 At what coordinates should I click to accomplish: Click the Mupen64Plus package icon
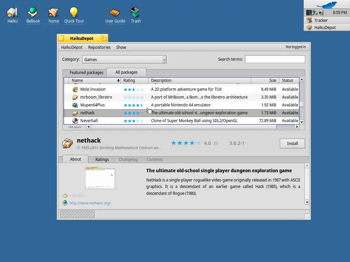[75, 105]
